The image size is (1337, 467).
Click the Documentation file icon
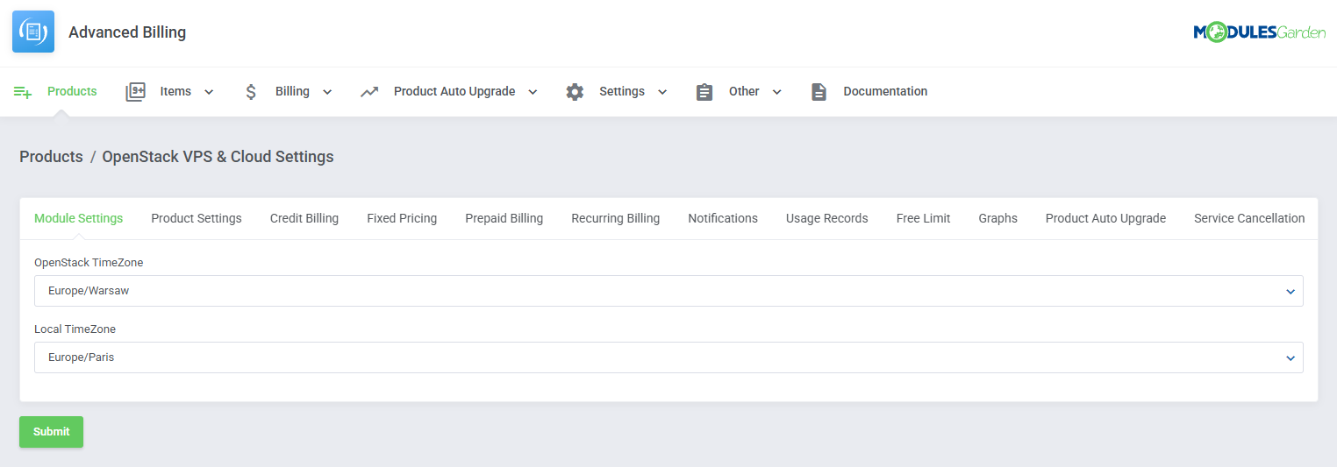819,92
